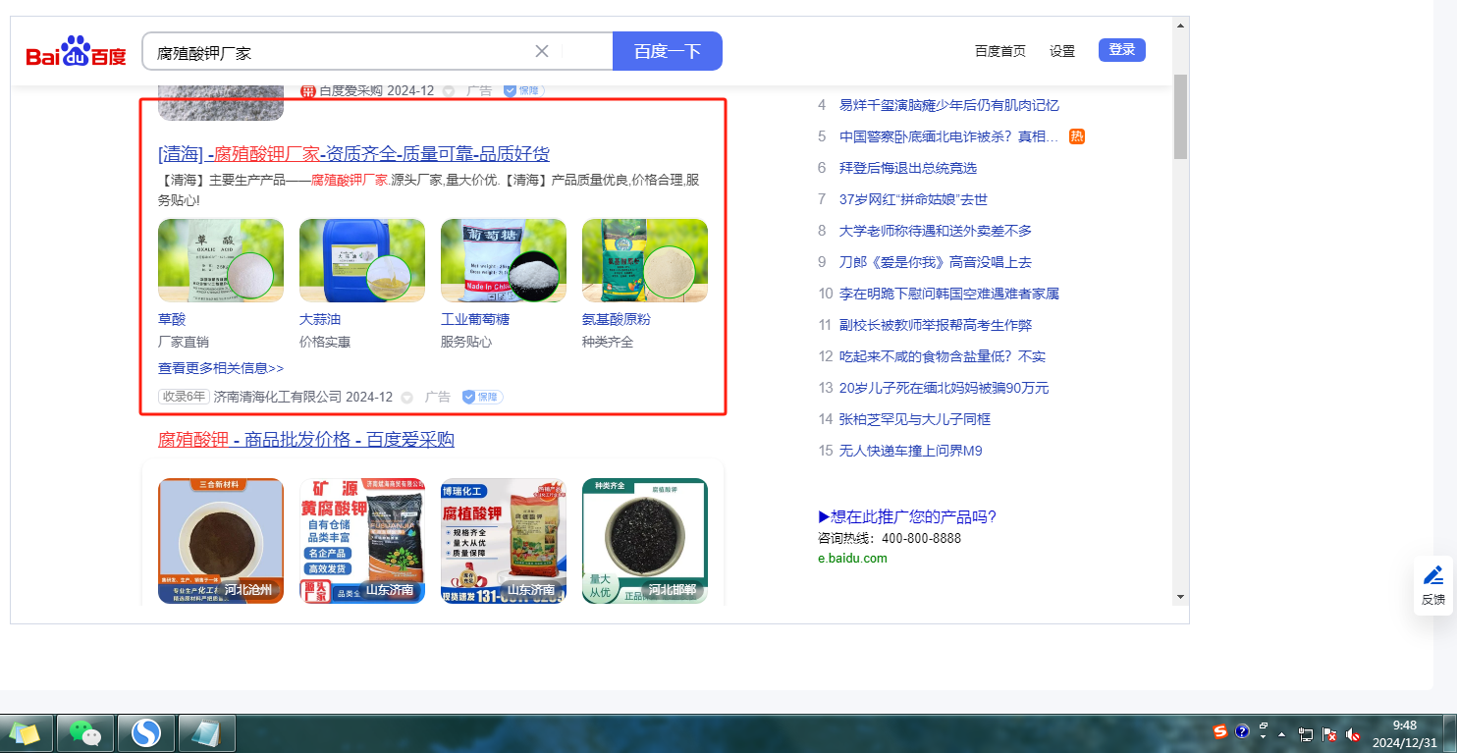The image size is (1457, 753).
Task: Expand the dropdown arrow beside 济南清海化工有限公司 2024-12
Action: (x=406, y=398)
